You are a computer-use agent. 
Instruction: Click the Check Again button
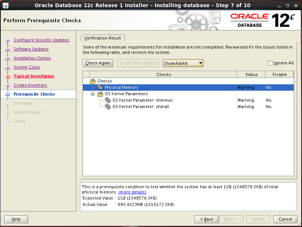point(98,63)
